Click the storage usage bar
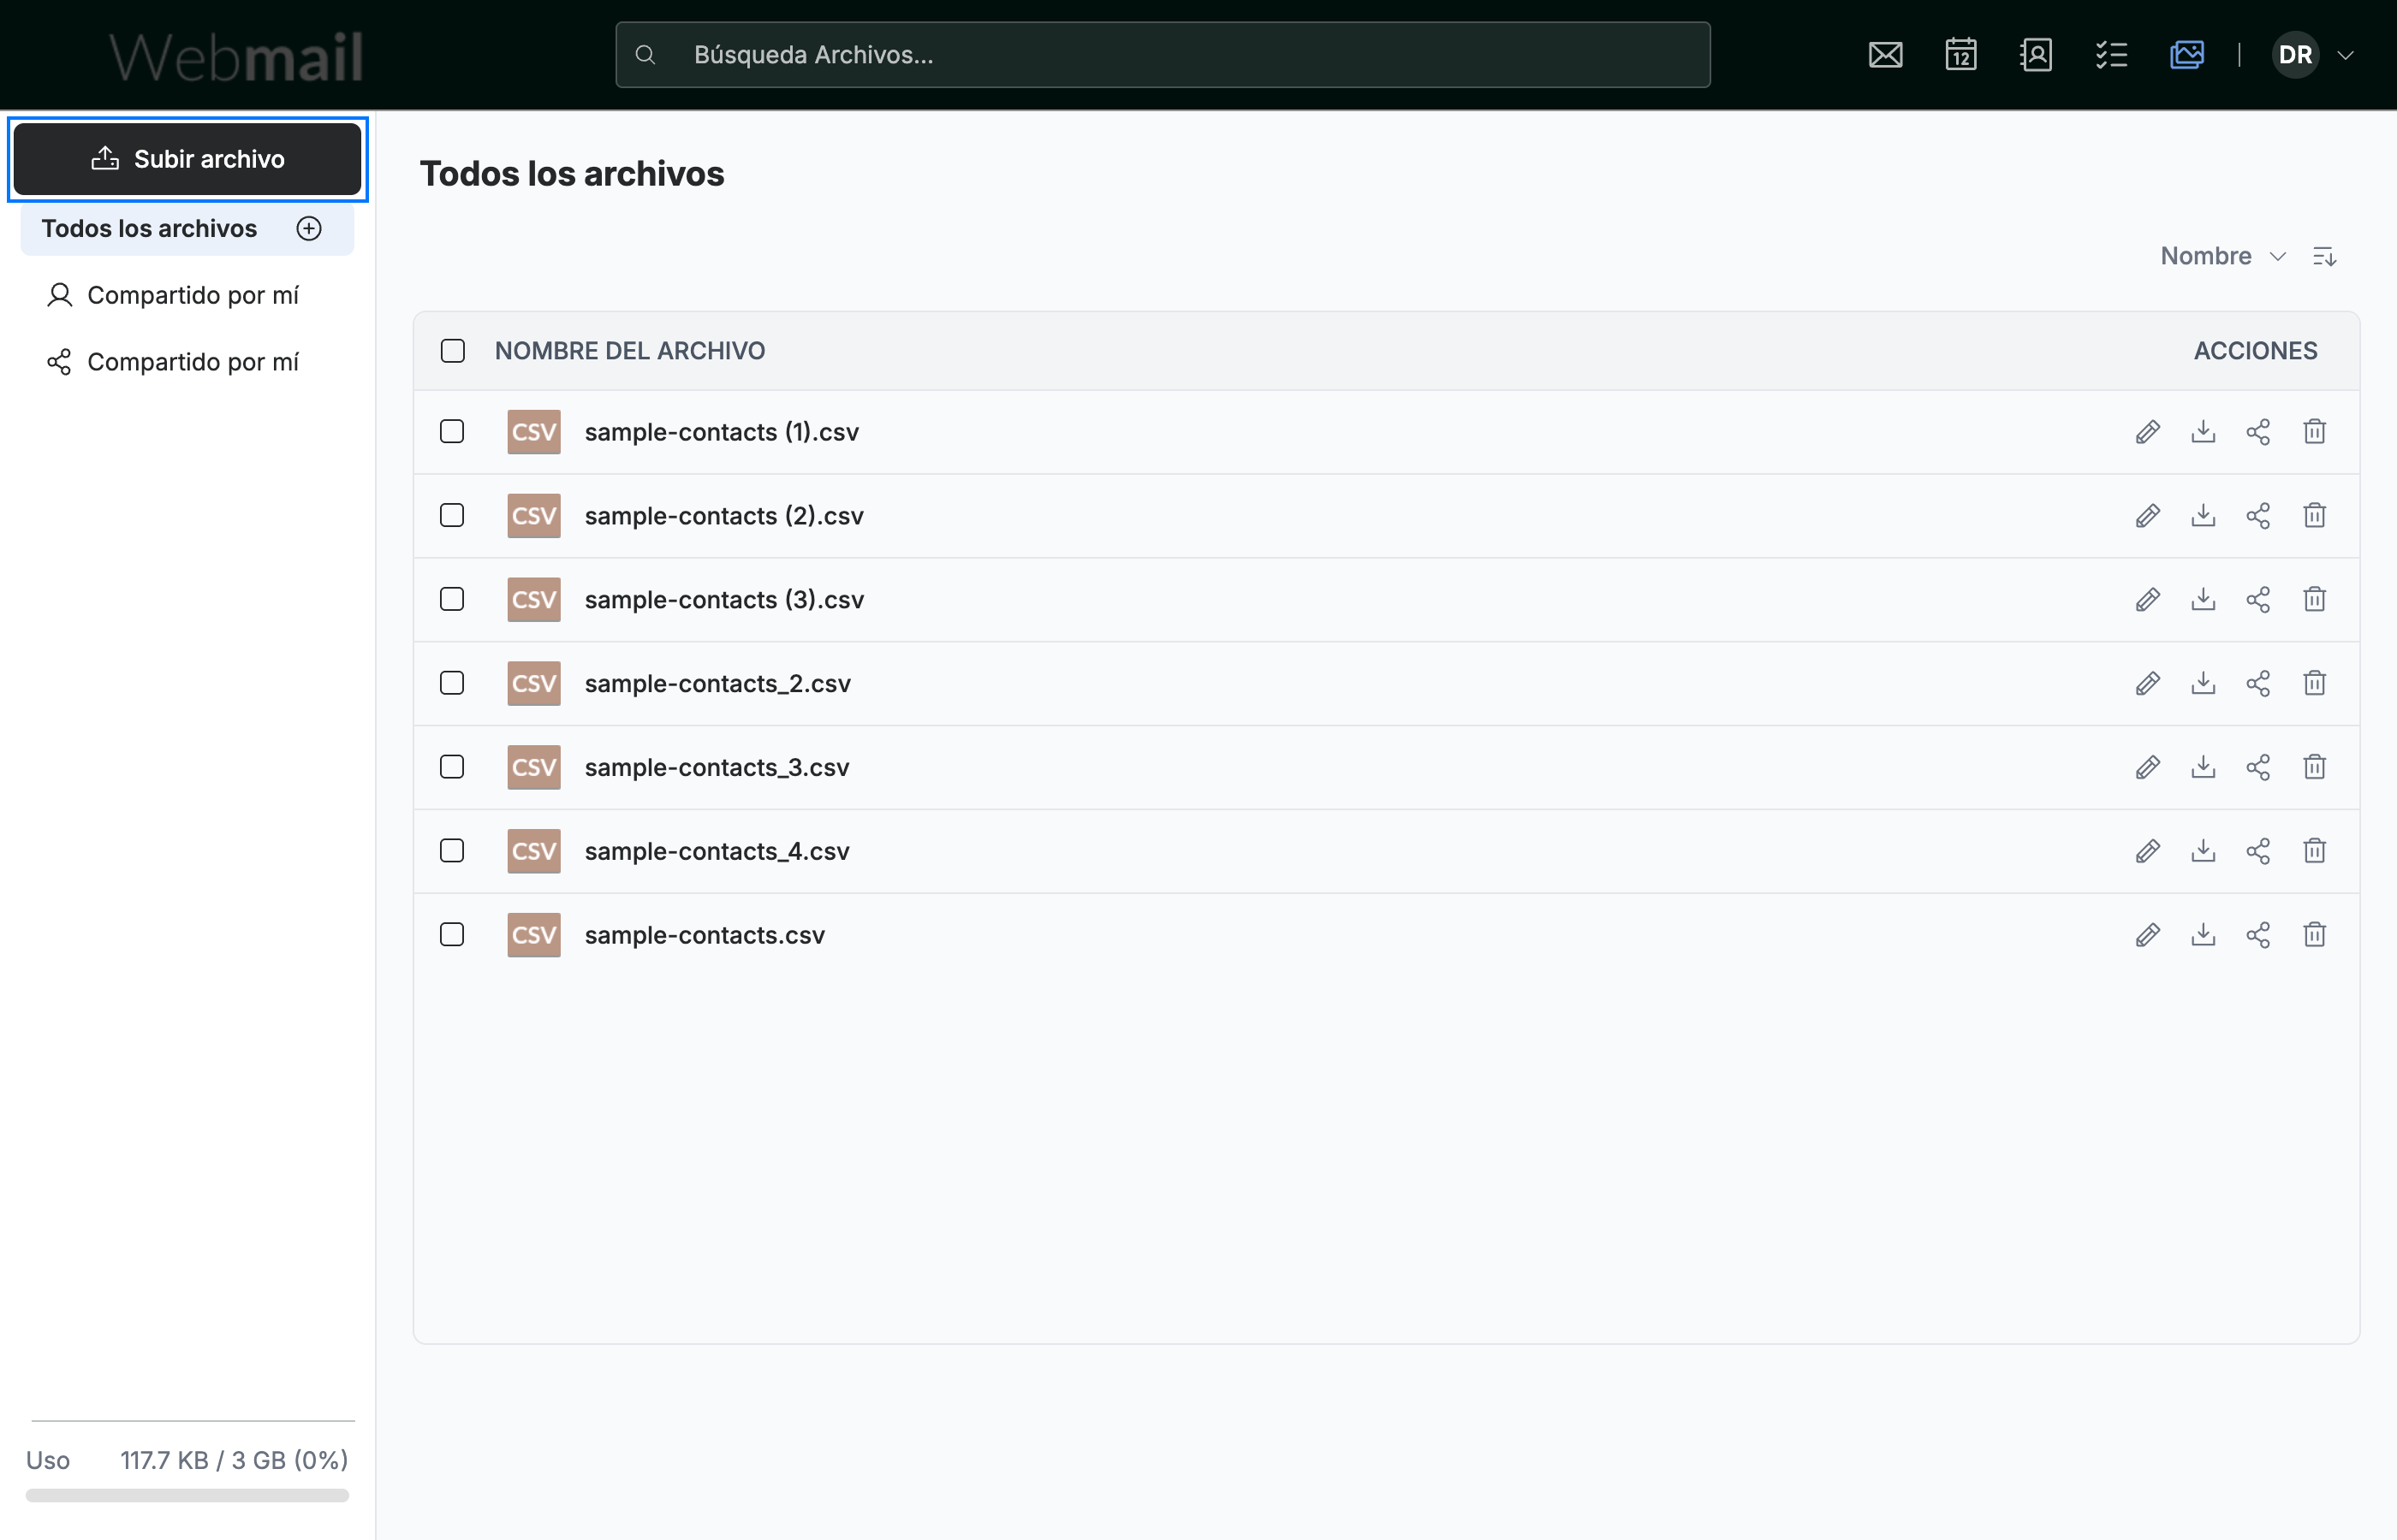The image size is (2397, 1540). pos(187,1496)
